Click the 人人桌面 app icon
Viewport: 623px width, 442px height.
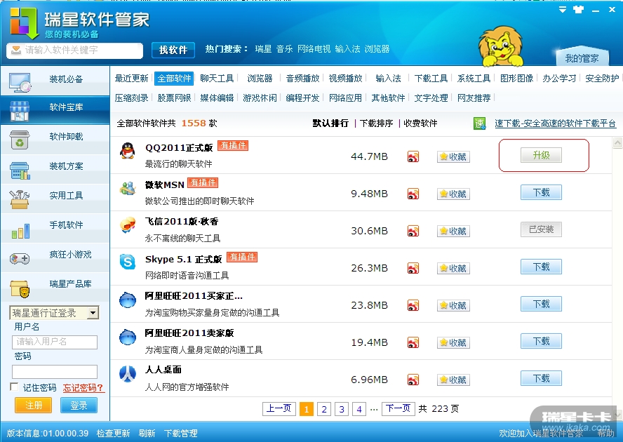[128, 374]
